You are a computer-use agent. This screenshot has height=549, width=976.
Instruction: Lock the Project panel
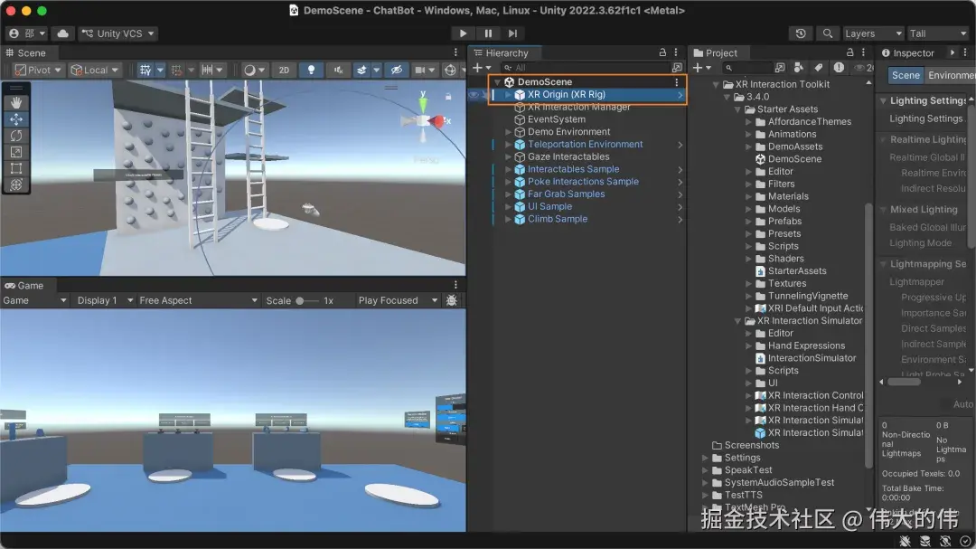point(850,53)
